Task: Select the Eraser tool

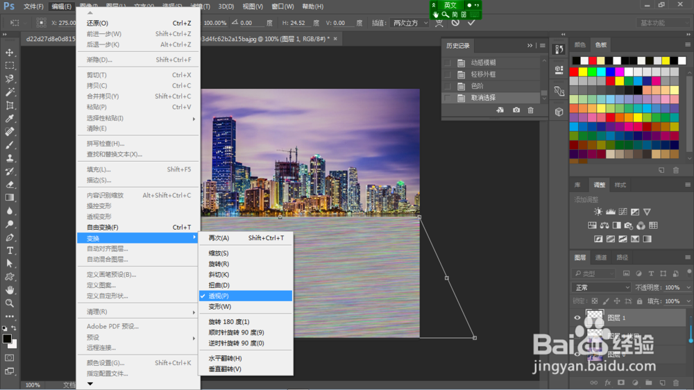Action: coord(9,185)
